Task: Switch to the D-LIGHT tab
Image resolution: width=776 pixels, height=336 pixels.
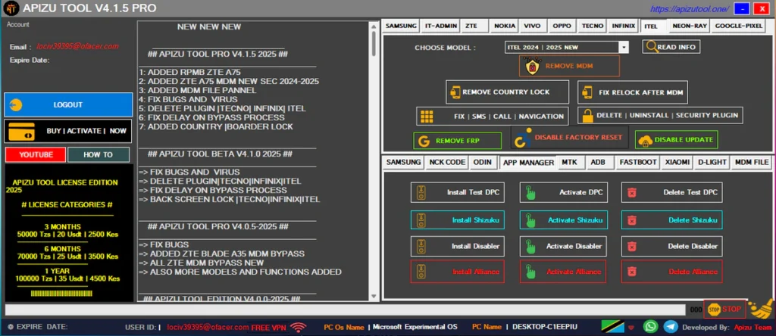Action: (x=712, y=162)
